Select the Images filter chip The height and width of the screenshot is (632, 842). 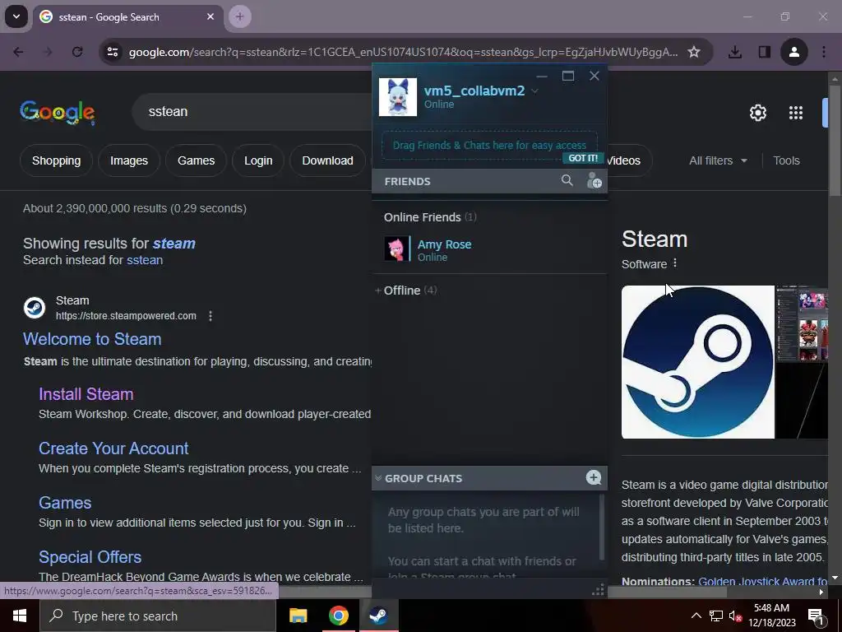tap(129, 160)
